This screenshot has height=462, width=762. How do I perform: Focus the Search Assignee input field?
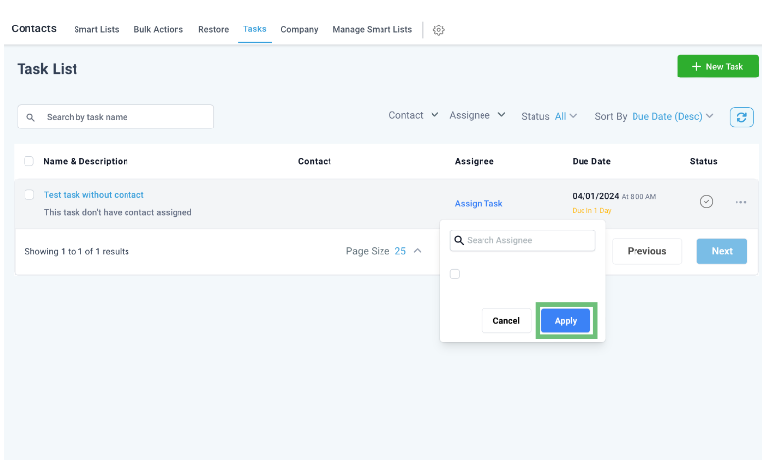click(530, 241)
